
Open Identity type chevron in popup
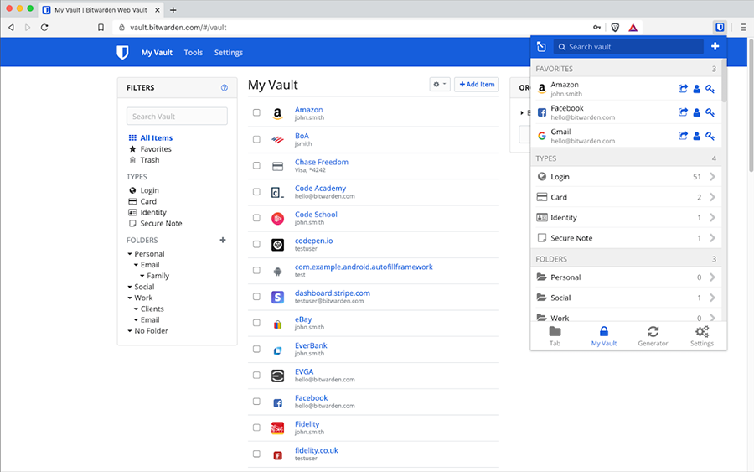712,217
